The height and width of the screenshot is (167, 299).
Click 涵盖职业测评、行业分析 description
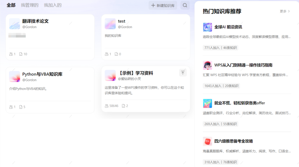247,113
